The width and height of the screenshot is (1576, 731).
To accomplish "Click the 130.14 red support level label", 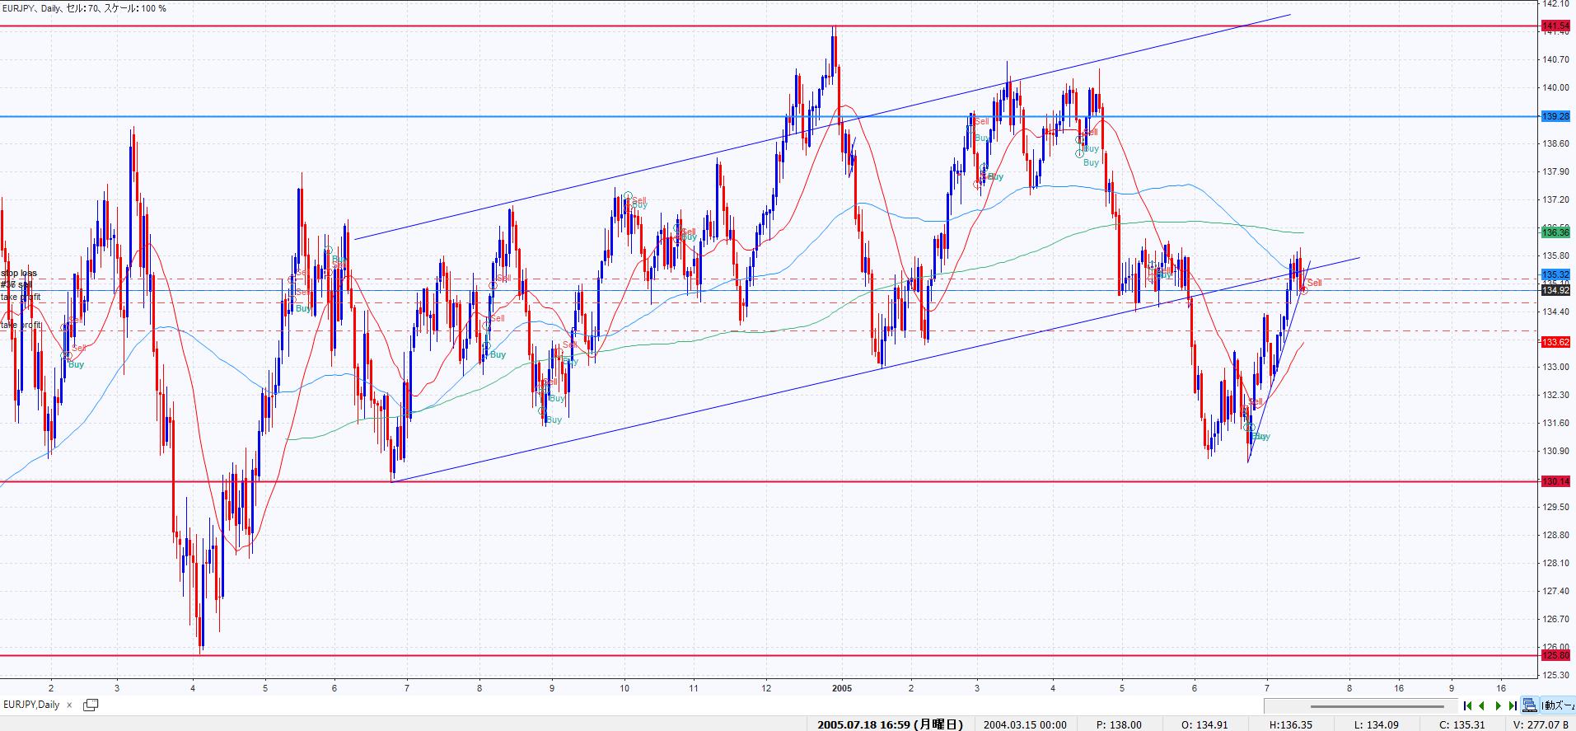I will point(1555,481).
